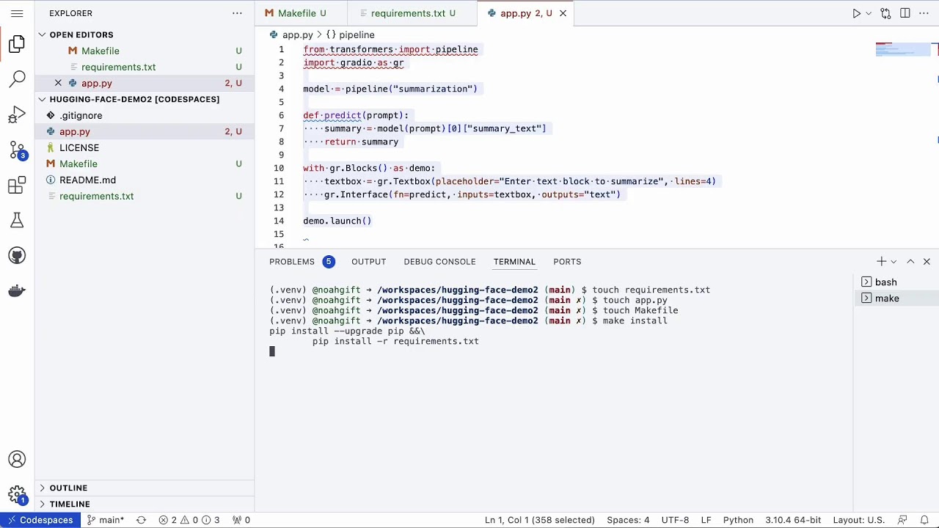Select the make terminal instance
The image size is (939, 528).
(x=896, y=298)
